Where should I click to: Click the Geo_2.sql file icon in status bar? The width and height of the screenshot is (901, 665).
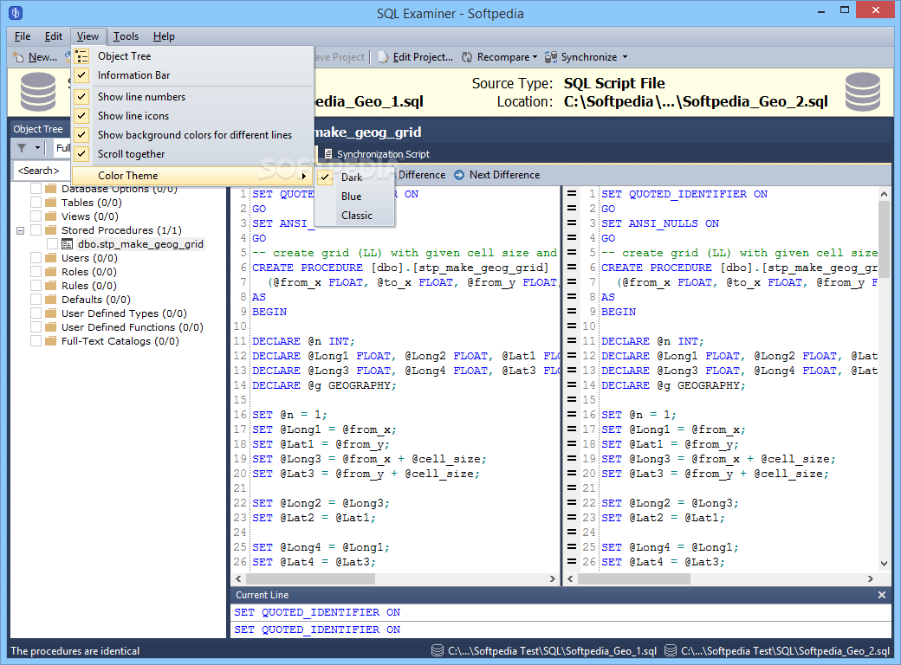click(x=670, y=650)
